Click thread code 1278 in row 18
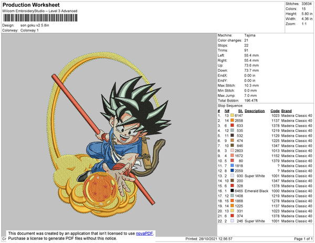Image resolution: width=315 pixels, height=243 pixels. coord(275,201)
